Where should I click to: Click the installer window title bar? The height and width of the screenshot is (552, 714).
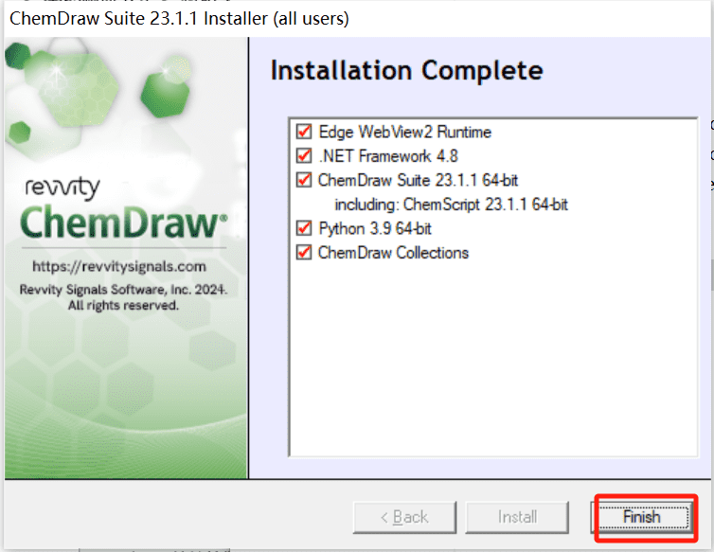tap(357, 19)
